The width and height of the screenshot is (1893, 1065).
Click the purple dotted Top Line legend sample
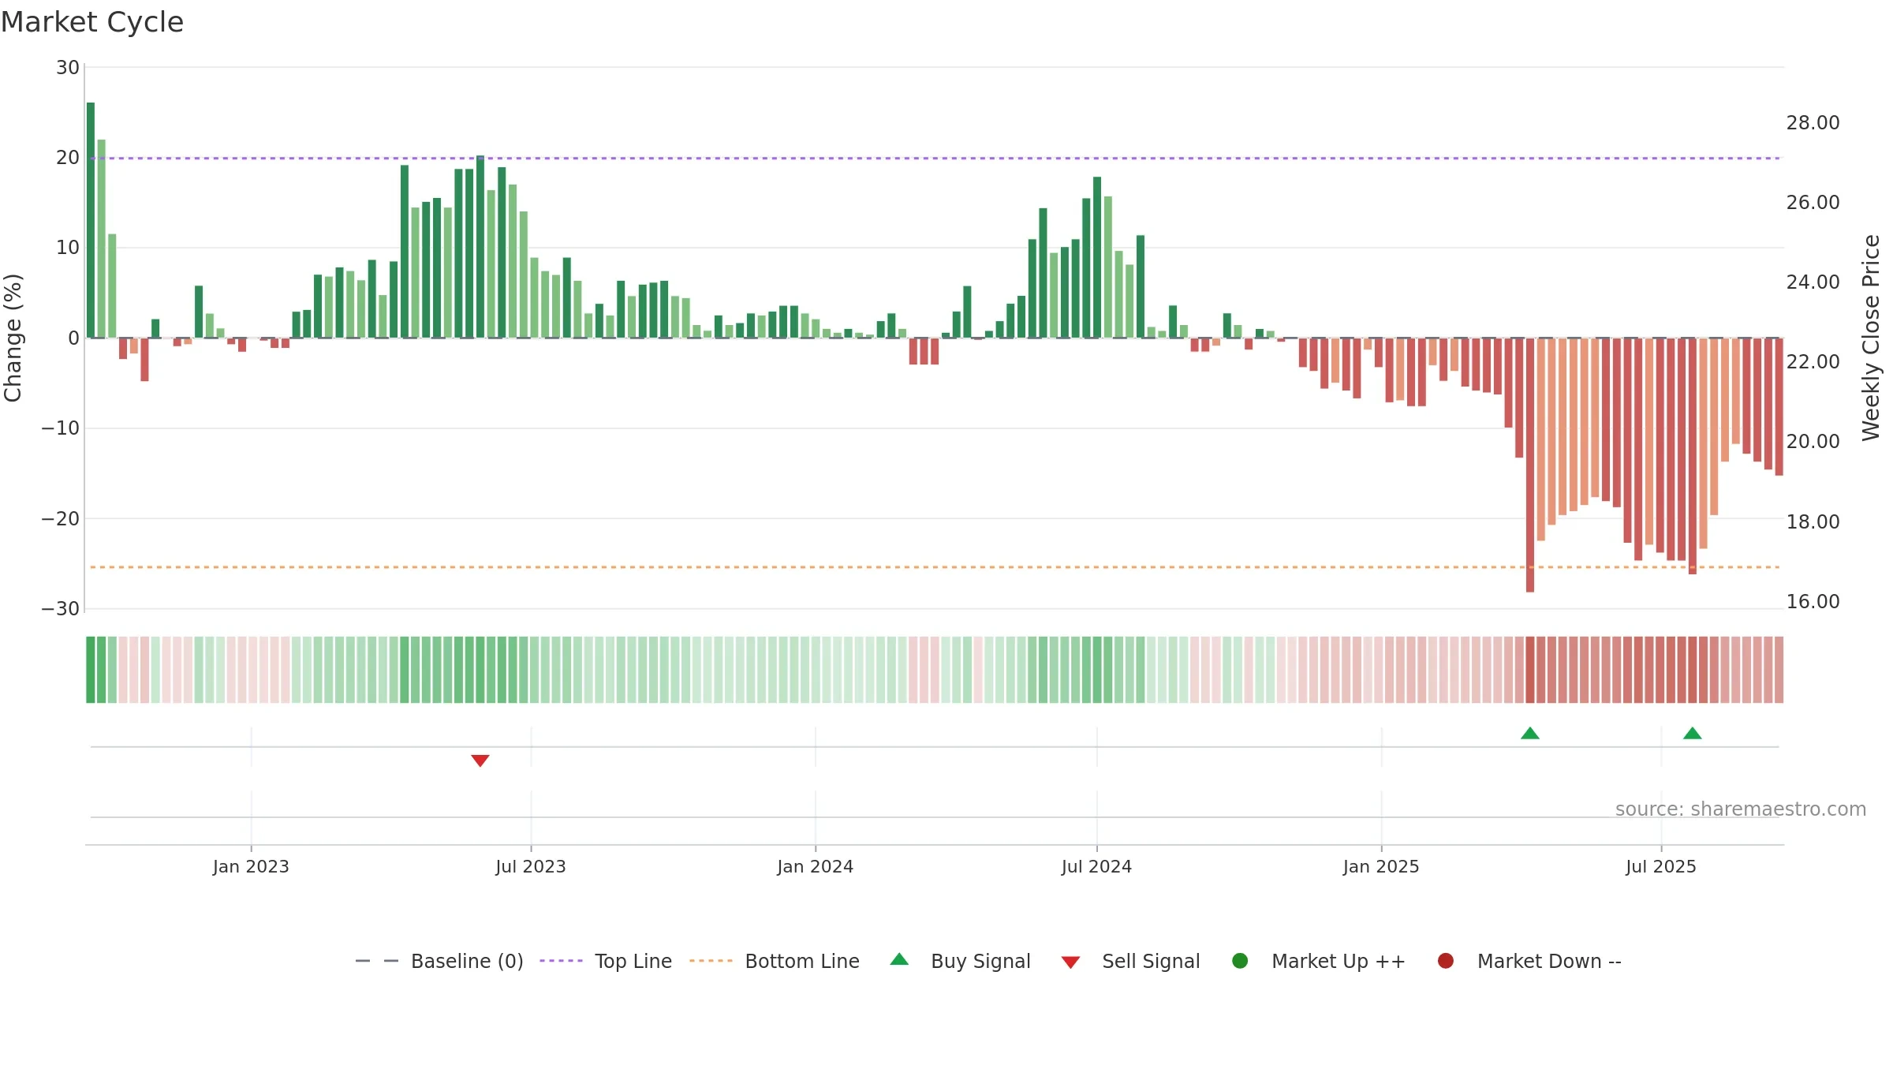(x=561, y=961)
